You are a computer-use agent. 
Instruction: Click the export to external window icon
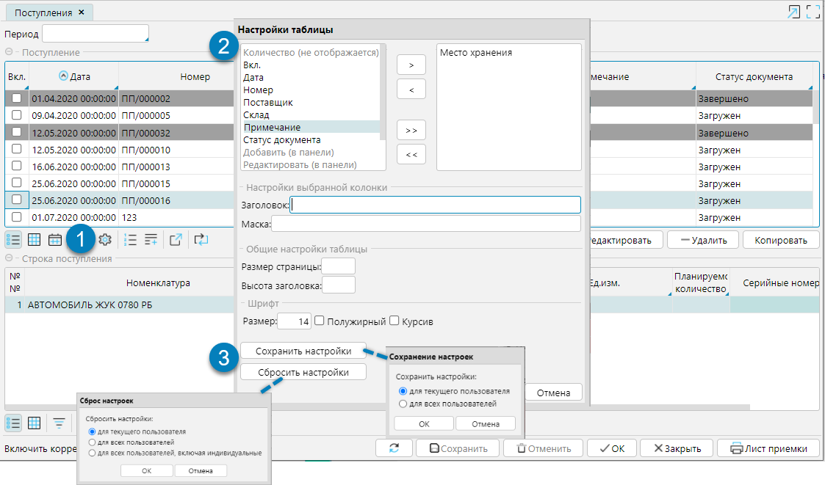coord(176,239)
